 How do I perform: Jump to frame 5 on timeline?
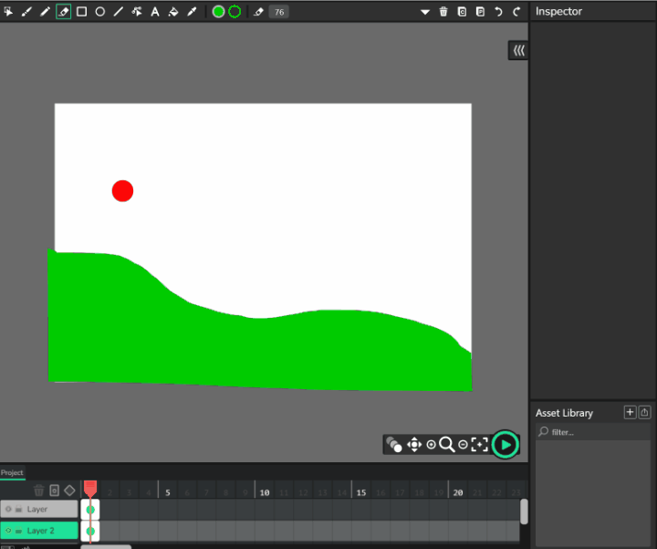(168, 492)
